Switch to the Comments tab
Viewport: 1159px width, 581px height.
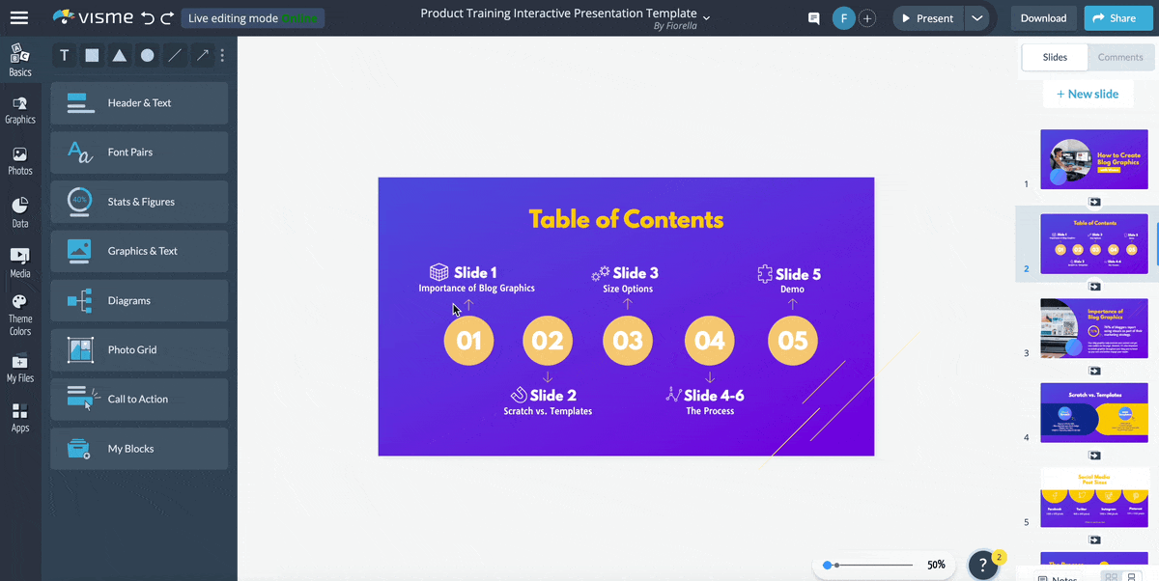tap(1119, 57)
